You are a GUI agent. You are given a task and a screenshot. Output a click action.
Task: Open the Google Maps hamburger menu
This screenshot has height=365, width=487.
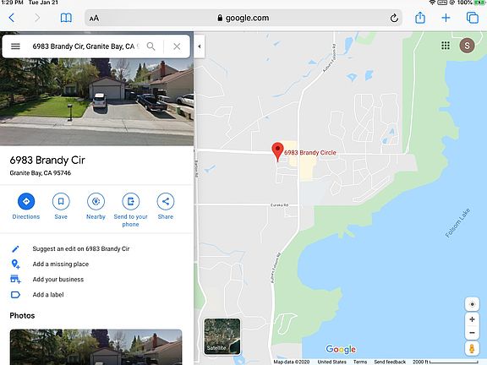(15, 46)
